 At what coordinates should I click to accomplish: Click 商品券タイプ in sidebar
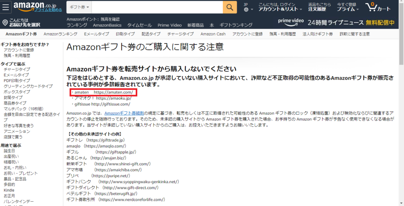[x=15, y=103]
